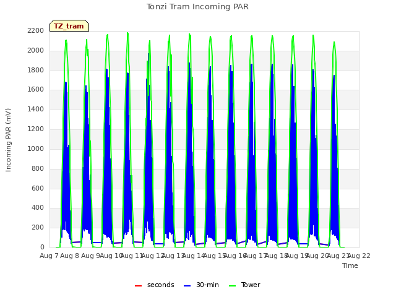
Task: Click the Aug 7 x-axis date label
Action: (x=49, y=256)
